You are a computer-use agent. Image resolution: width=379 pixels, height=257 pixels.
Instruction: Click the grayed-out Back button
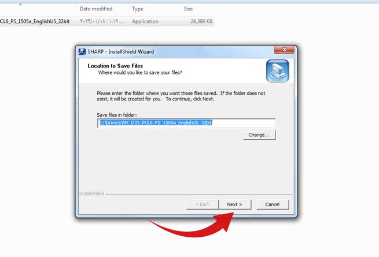pos(203,204)
